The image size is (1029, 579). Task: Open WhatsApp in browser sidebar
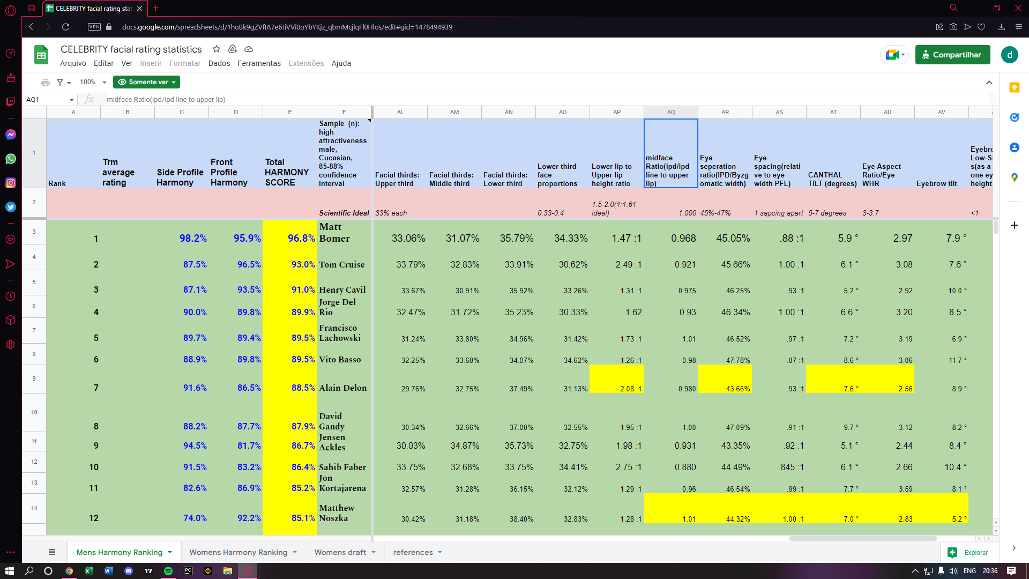click(11, 159)
